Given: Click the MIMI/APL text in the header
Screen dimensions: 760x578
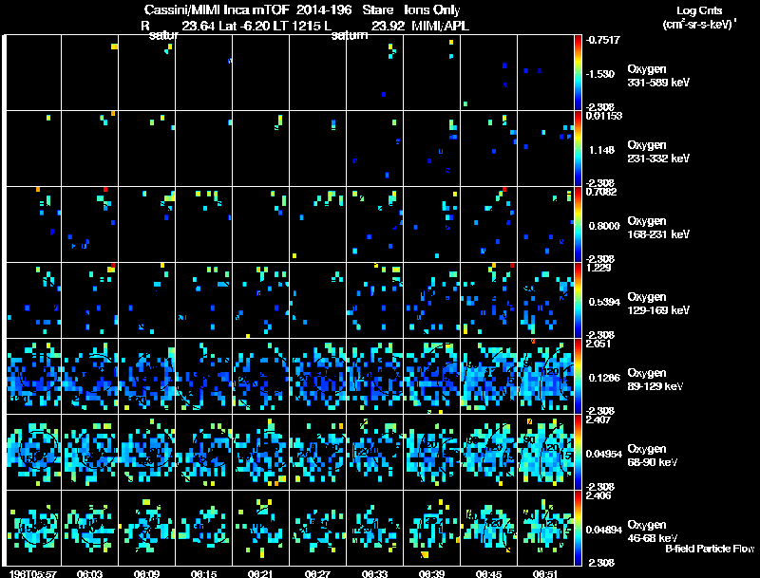Looking at the screenshot, I should pos(440,27).
